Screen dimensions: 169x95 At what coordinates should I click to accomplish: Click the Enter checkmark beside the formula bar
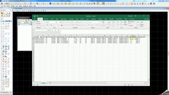pos(55,30)
